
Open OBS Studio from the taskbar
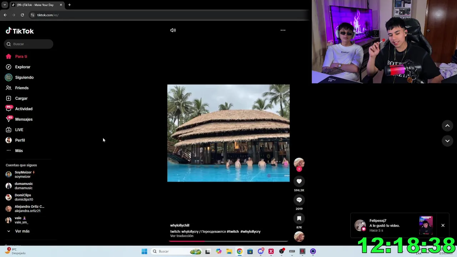282,251
